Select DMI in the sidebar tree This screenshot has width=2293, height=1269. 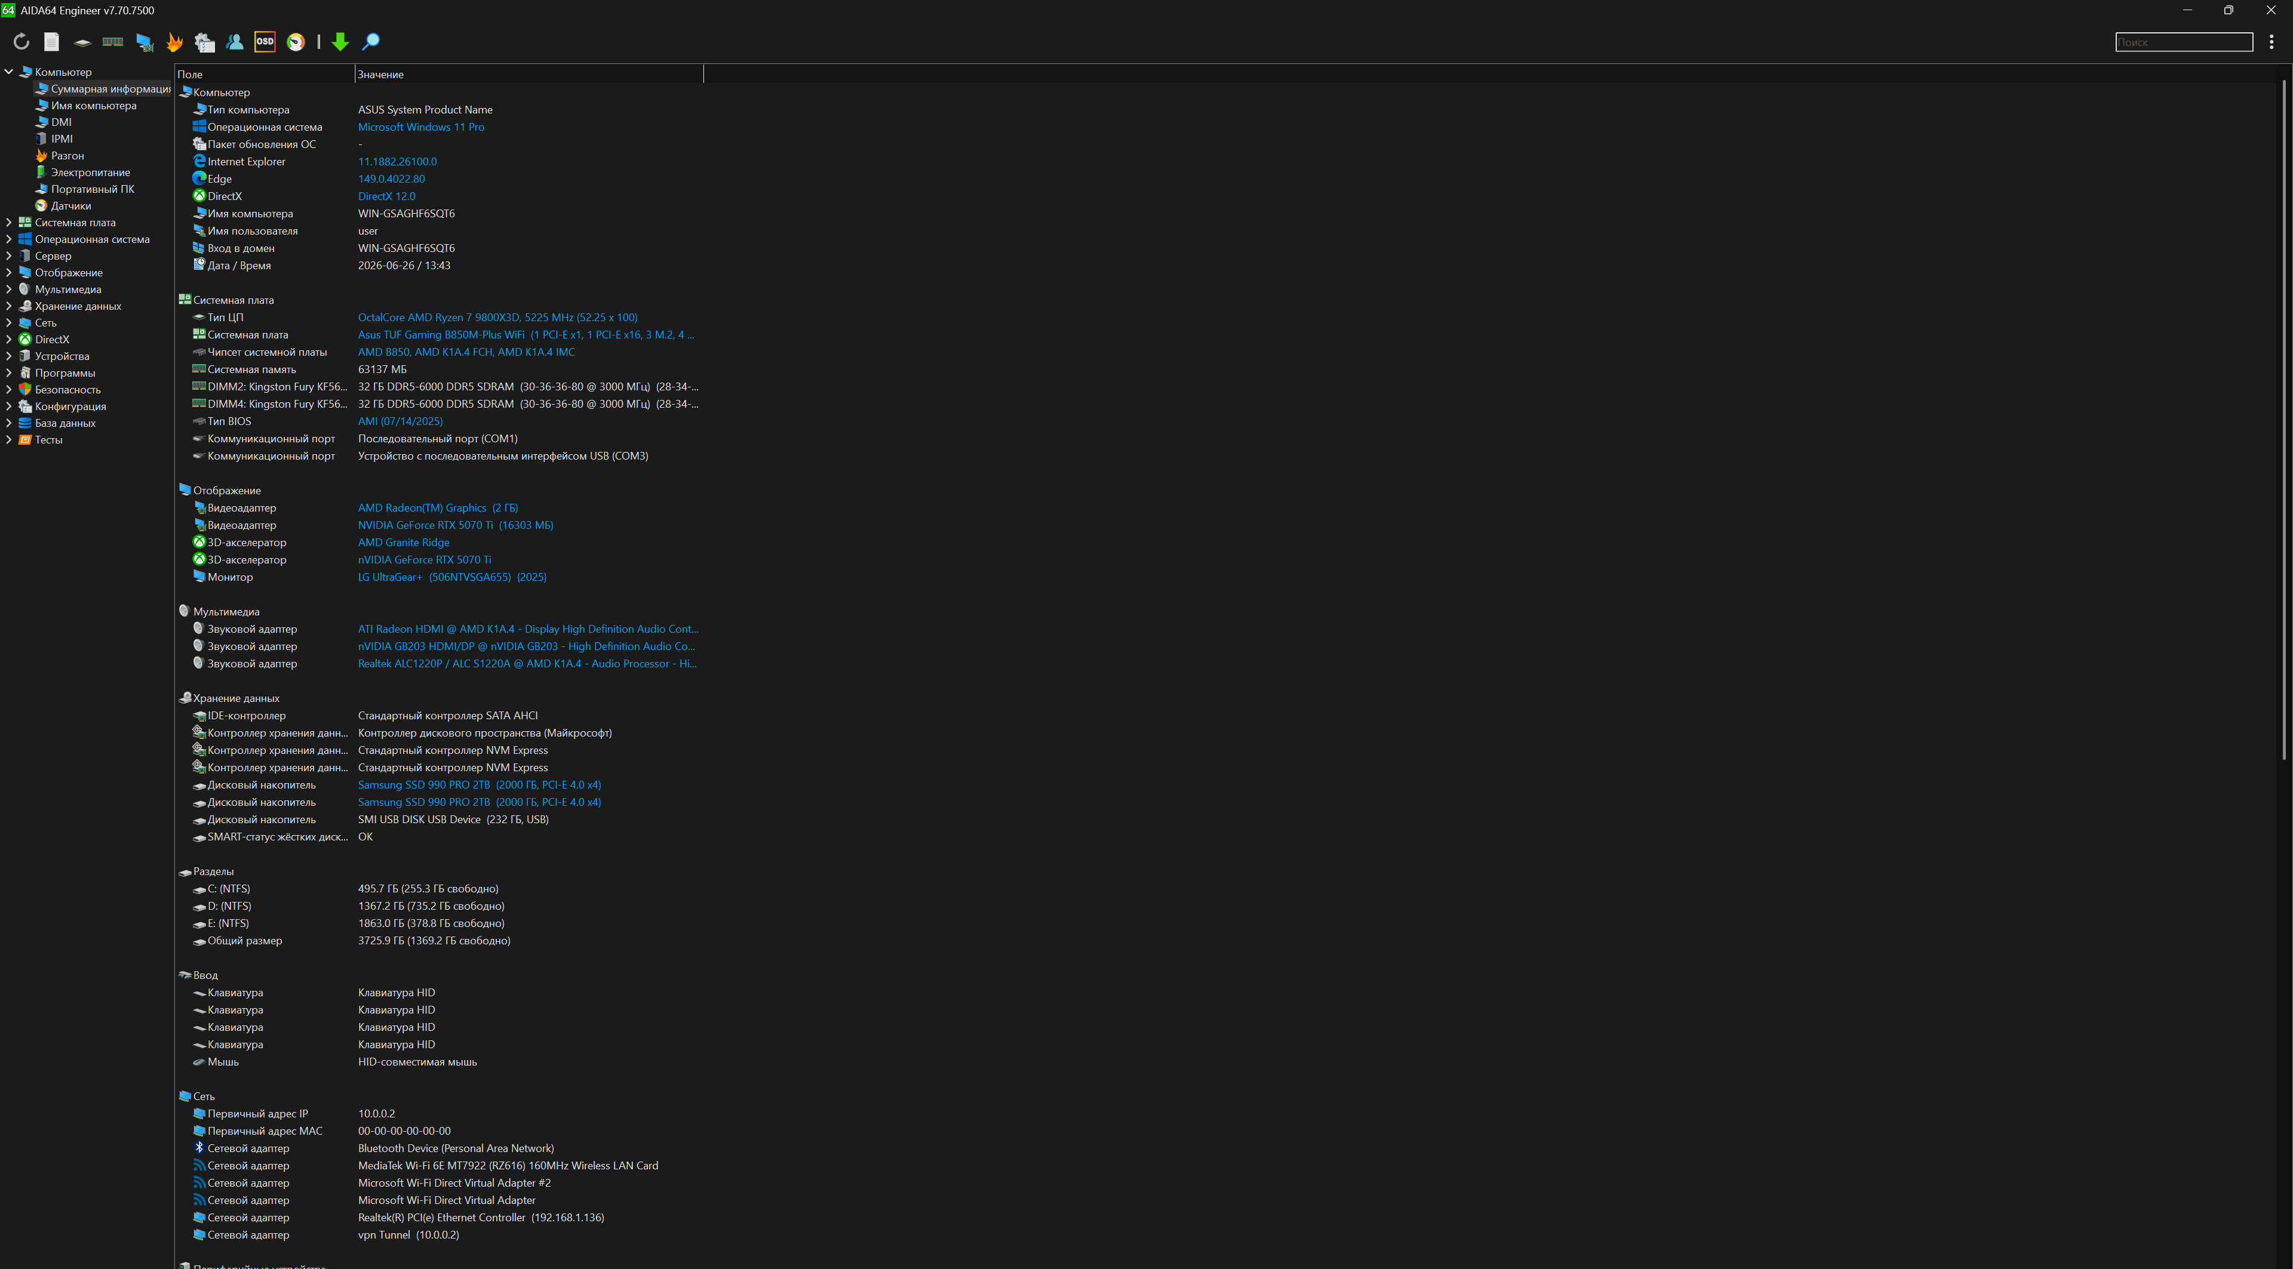coord(62,122)
